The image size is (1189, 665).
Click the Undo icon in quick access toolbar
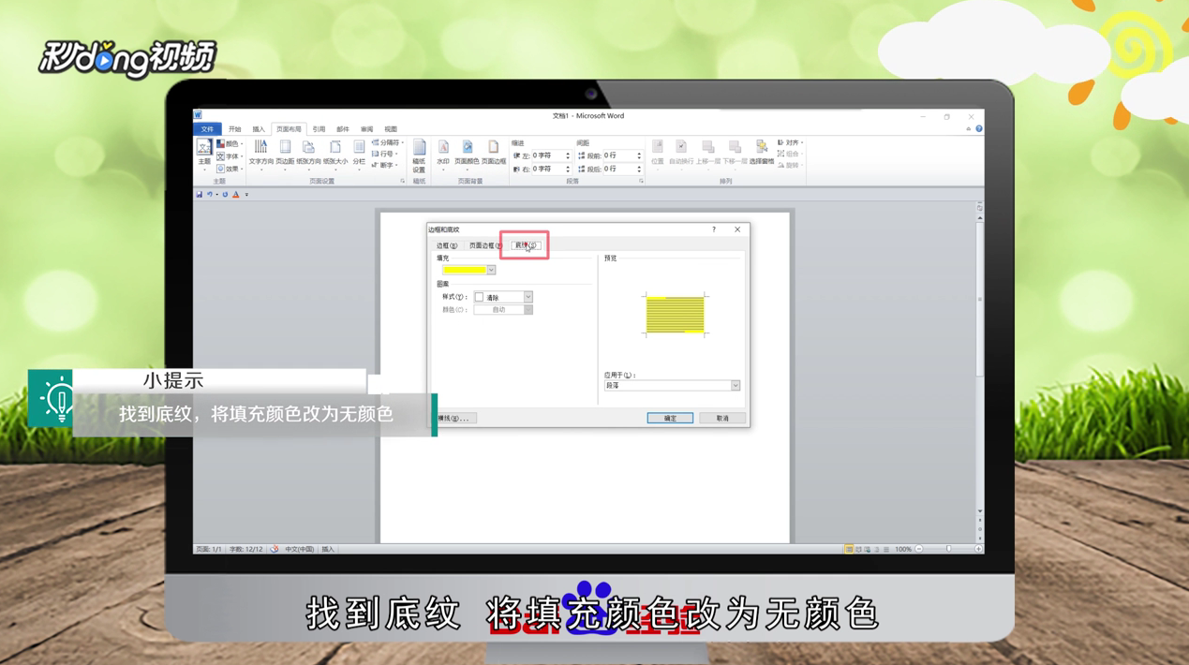210,195
